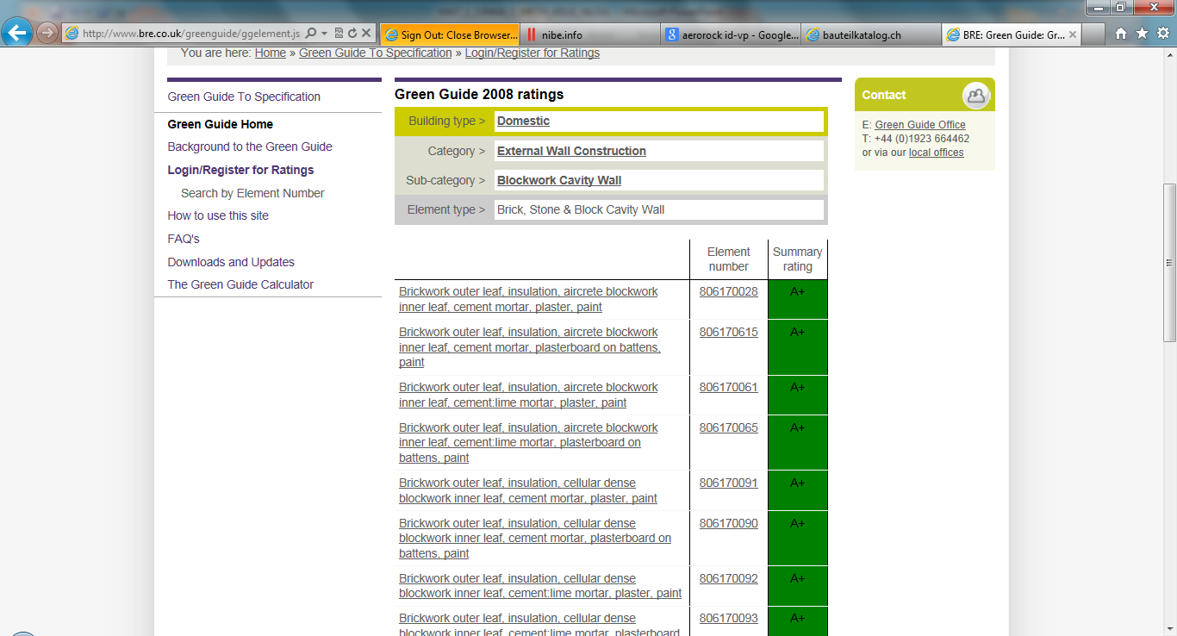Open the FAQ's sidebar link

pos(184,239)
